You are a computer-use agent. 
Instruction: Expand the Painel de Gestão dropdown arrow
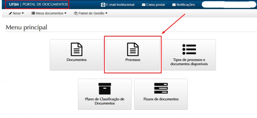point(106,13)
